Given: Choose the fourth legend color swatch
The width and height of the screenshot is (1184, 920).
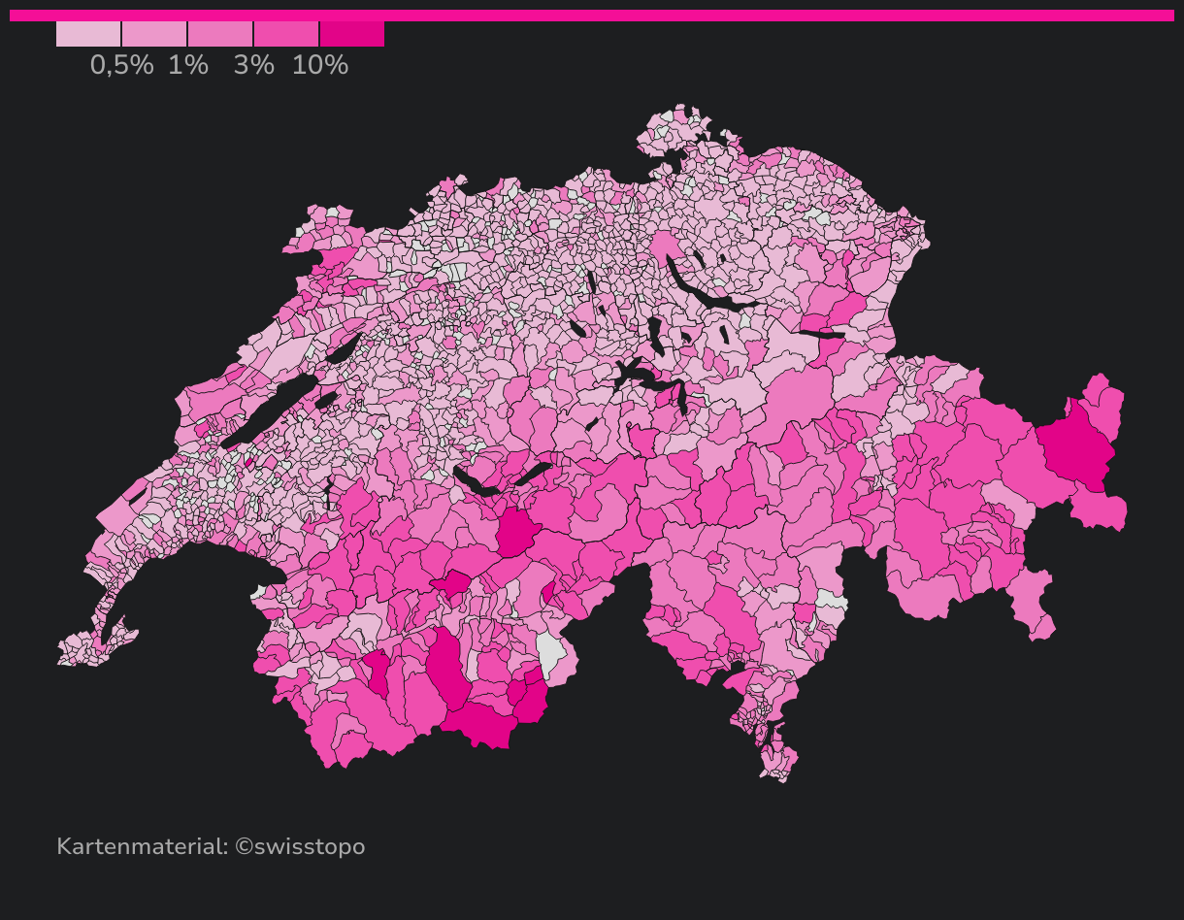Looking at the screenshot, I should pyautogui.click(x=286, y=34).
